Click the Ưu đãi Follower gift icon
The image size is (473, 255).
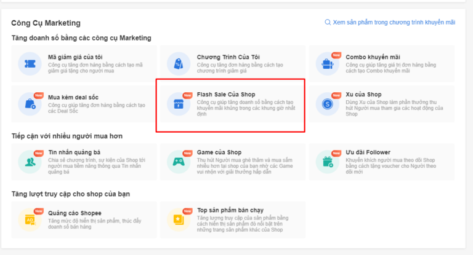[x=327, y=162]
